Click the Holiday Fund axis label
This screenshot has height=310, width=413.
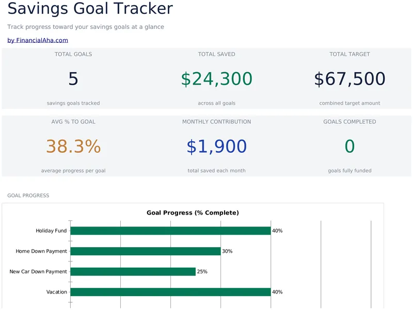[x=51, y=231]
